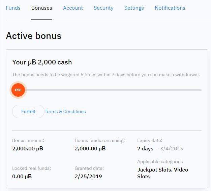View the Notifications tab
Screen dimensions: 211x191
[x=170, y=8]
